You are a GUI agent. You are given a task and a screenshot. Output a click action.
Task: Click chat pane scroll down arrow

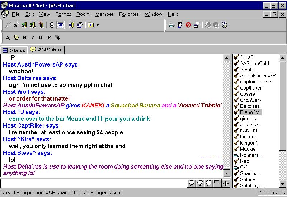[227, 173]
